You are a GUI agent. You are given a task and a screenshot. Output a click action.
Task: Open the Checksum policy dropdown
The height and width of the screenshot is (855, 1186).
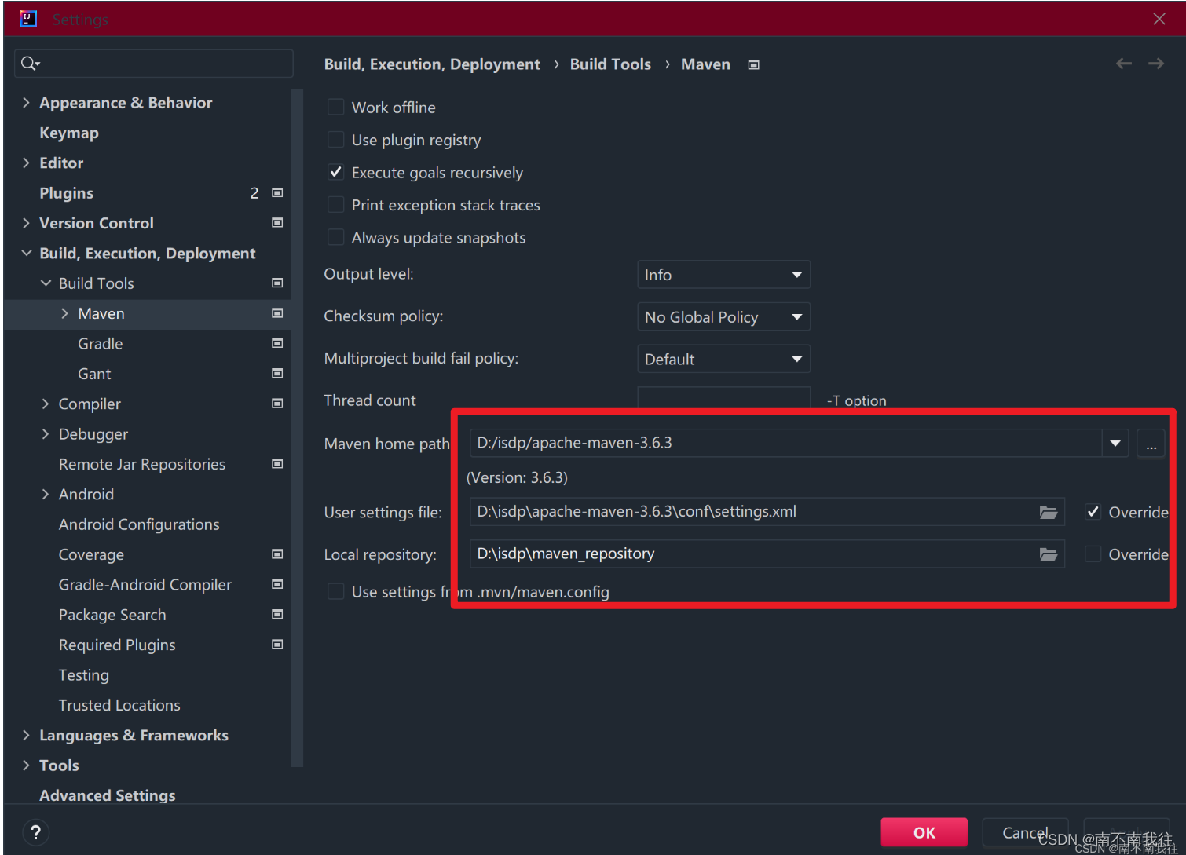click(723, 317)
